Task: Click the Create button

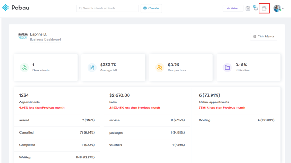Action: pyautogui.click(x=151, y=9)
